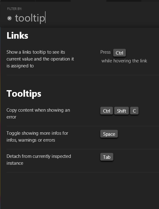Click the C key badge

click(134, 111)
